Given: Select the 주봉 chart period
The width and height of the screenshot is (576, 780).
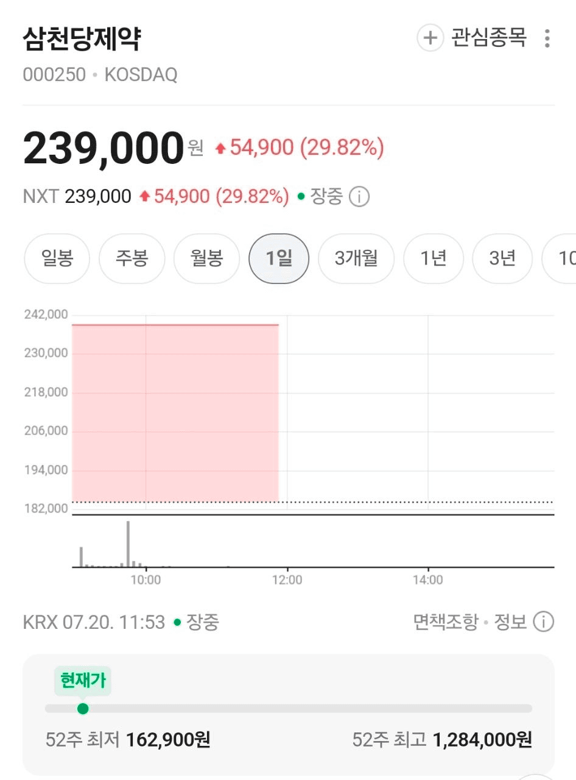Looking at the screenshot, I should (132, 258).
